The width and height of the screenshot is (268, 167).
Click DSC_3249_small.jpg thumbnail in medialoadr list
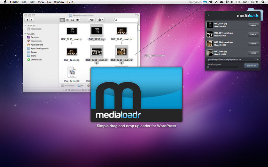coord(210,43)
